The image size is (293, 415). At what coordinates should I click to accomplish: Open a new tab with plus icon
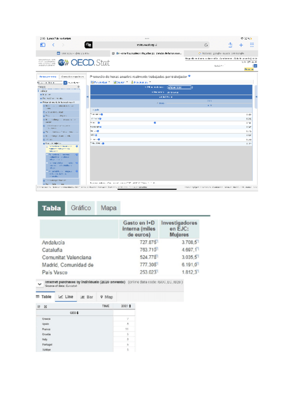pyautogui.click(x=241, y=45)
